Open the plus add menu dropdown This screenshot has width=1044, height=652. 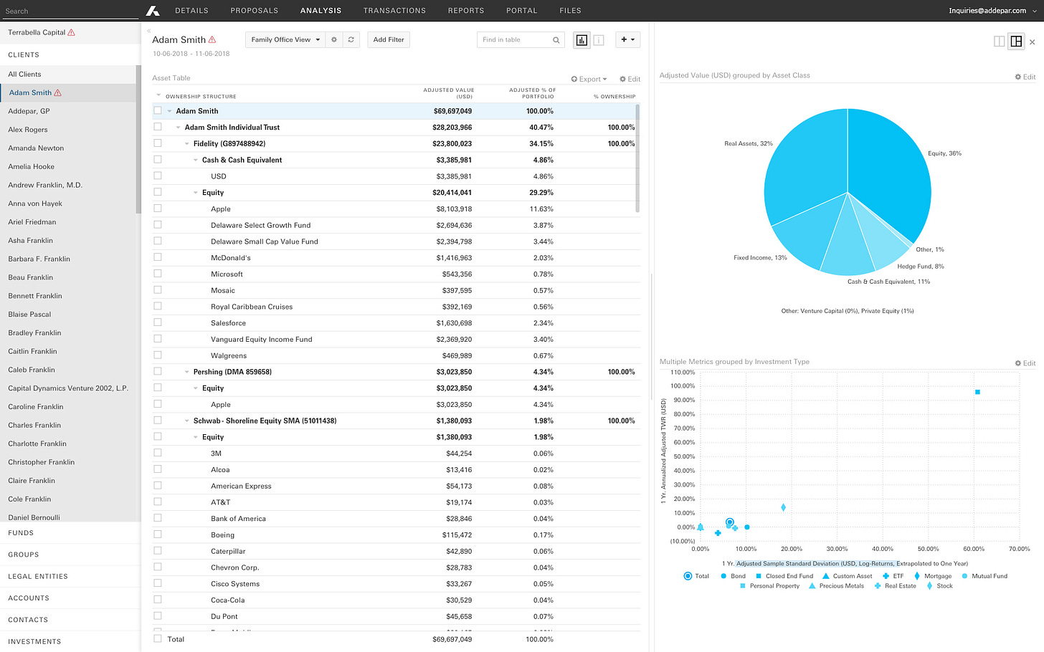pyautogui.click(x=627, y=40)
